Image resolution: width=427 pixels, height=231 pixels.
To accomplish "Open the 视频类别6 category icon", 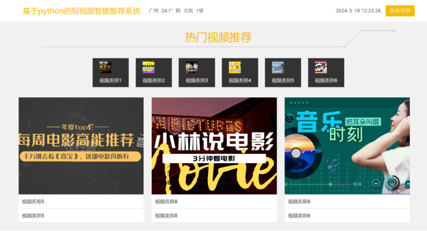I will [x=321, y=67].
